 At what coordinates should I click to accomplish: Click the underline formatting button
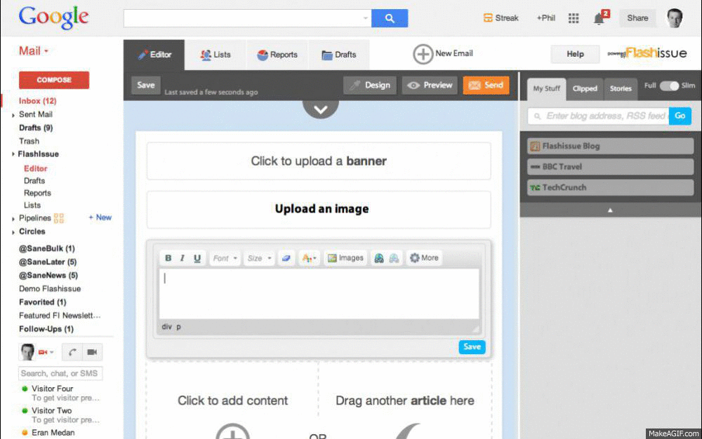click(x=197, y=258)
